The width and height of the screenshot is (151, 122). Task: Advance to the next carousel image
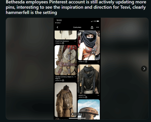coord(144,69)
